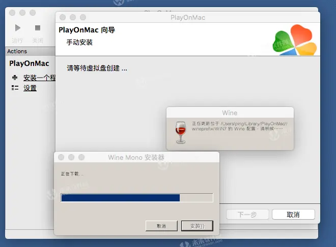Click the zoom button of PlayOnMac wizard window
The width and height of the screenshot is (336, 247).
tap(83, 17)
